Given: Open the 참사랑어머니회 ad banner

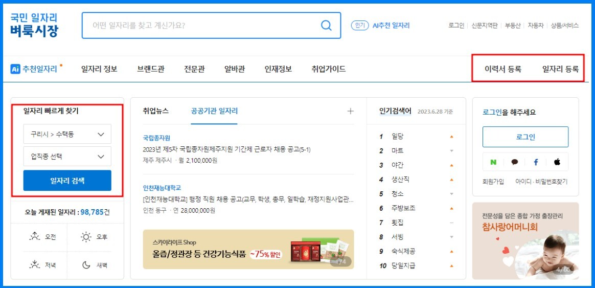Looking at the screenshot, I should point(525,241).
